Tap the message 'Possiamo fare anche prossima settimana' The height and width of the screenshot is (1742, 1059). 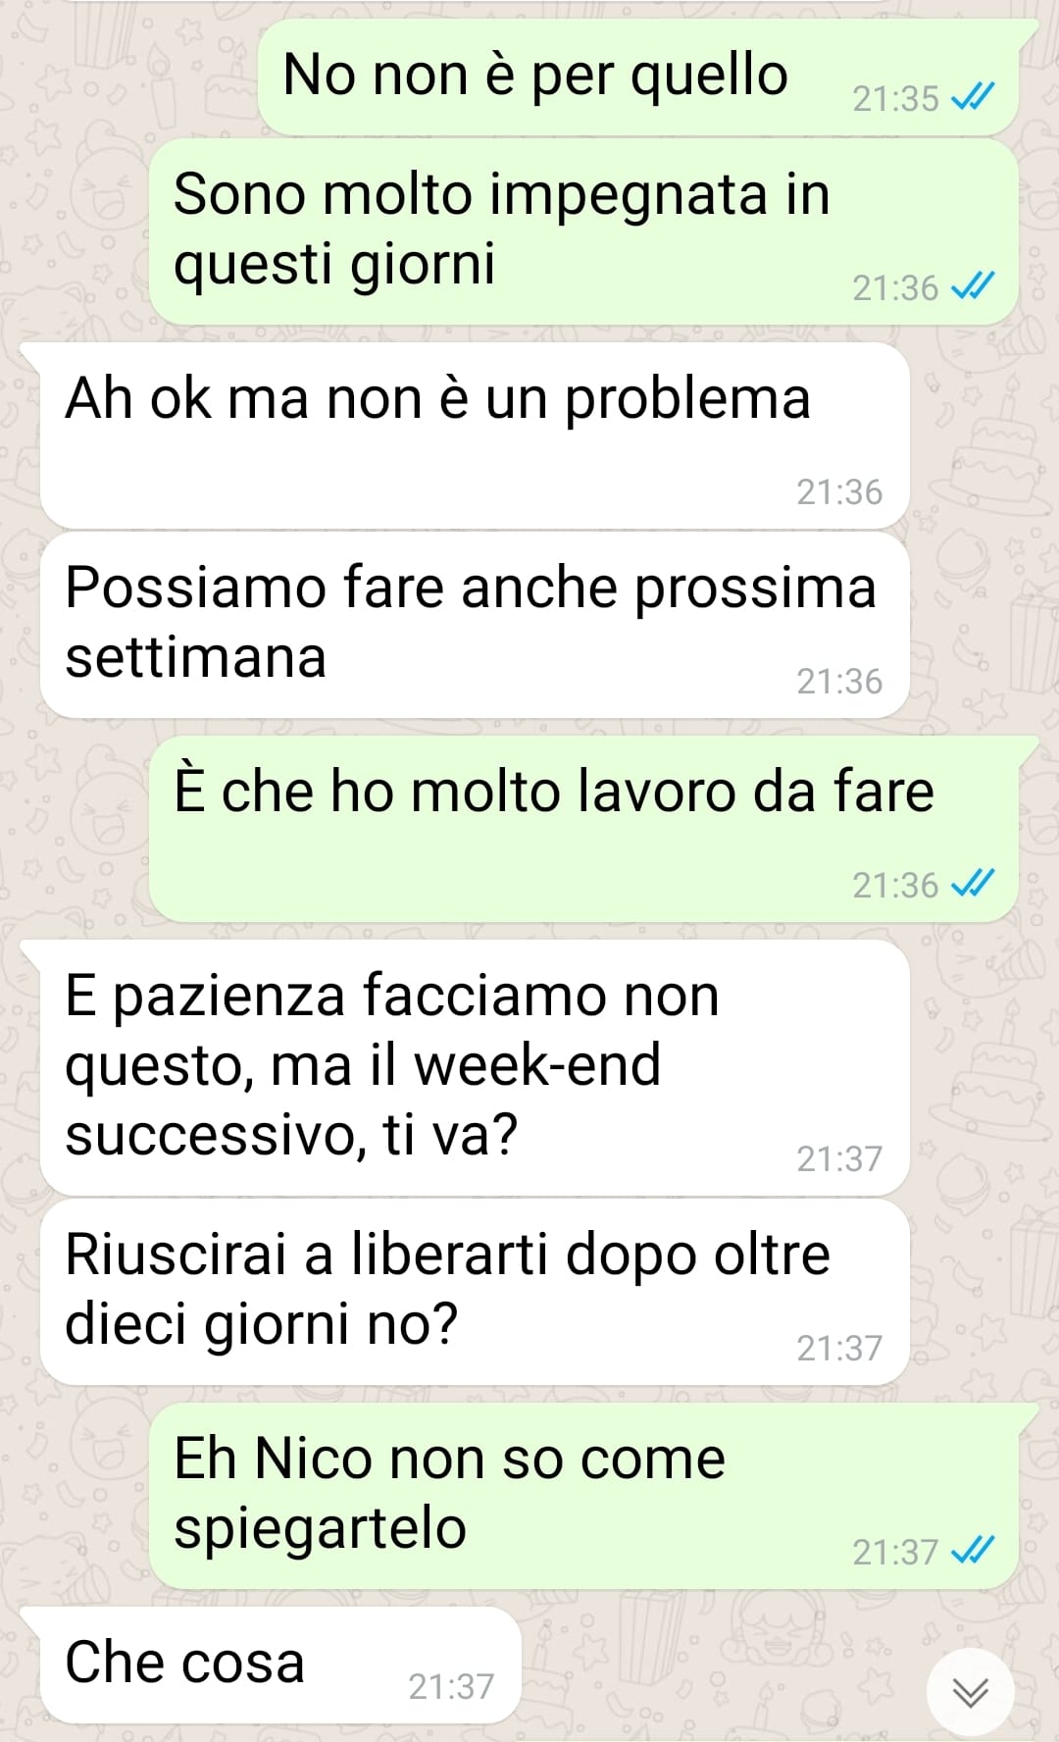pos(475,625)
